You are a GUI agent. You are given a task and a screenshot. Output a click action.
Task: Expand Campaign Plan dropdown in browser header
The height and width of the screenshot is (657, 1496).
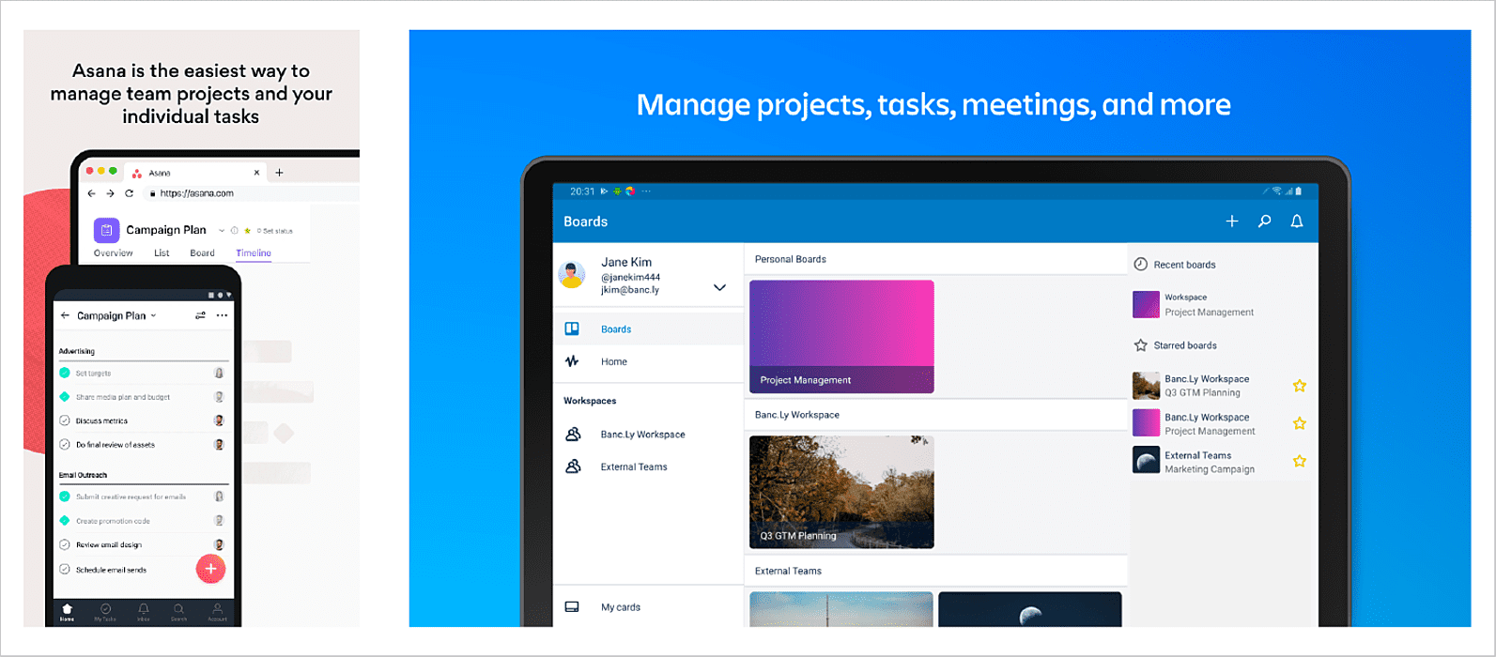point(222,230)
